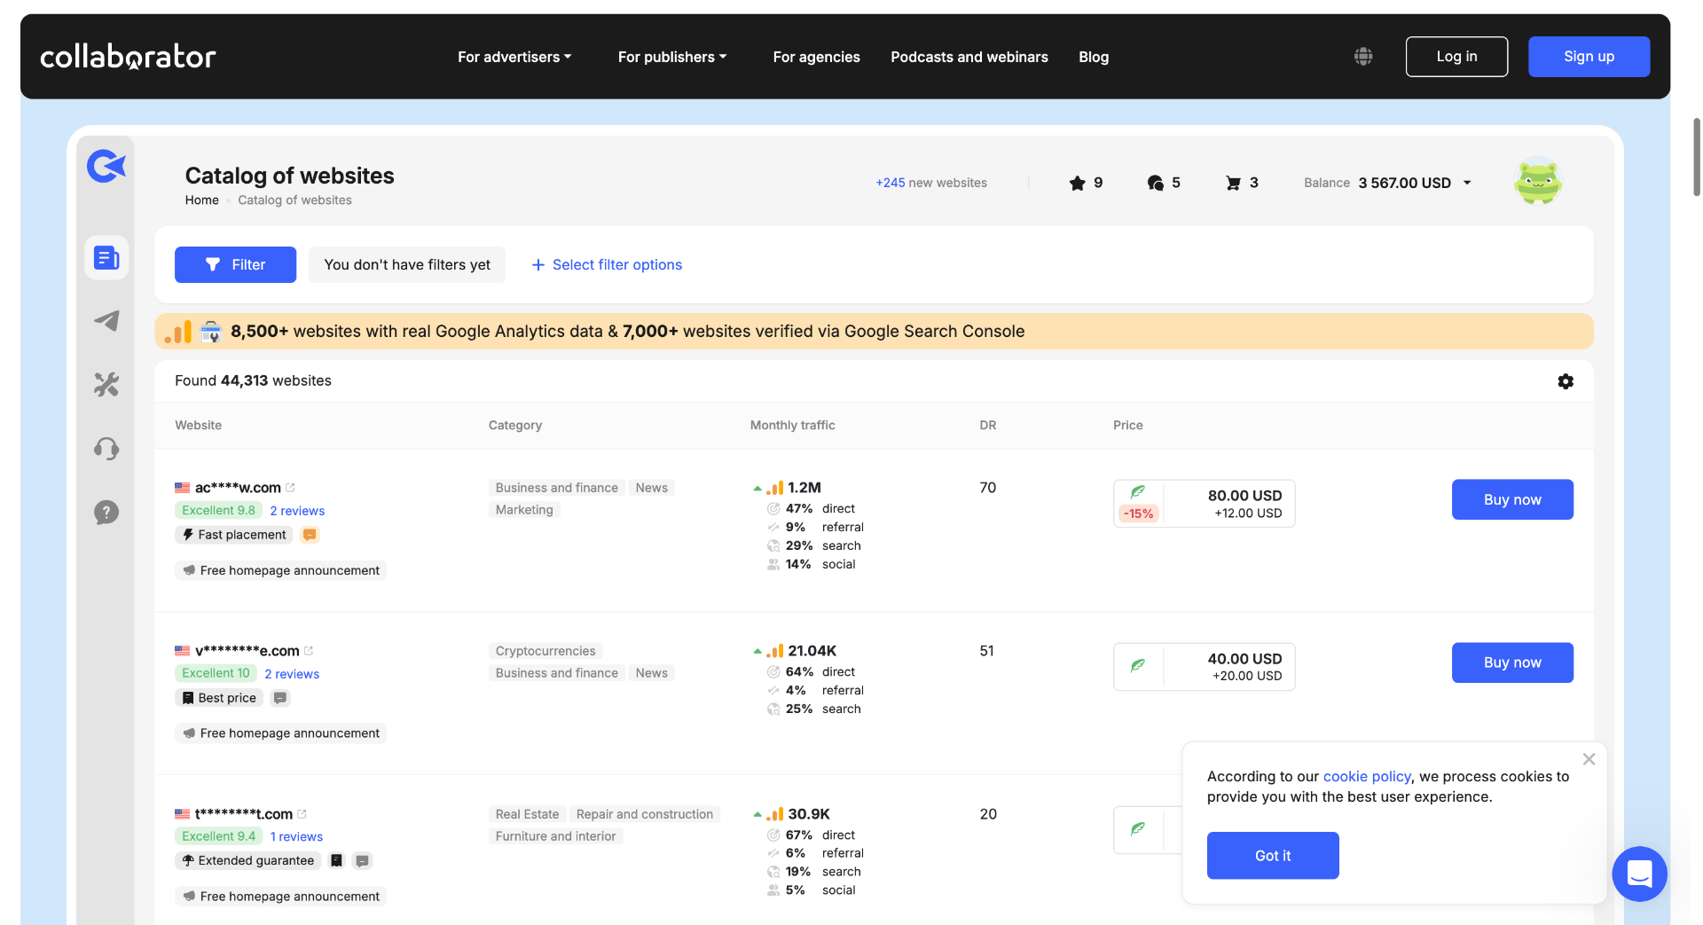Go to the Blog
This screenshot has height=925, width=1703.
point(1094,57)
